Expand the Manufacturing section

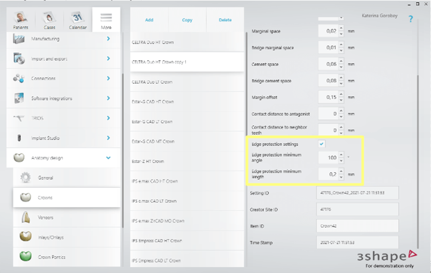point(108,39)
